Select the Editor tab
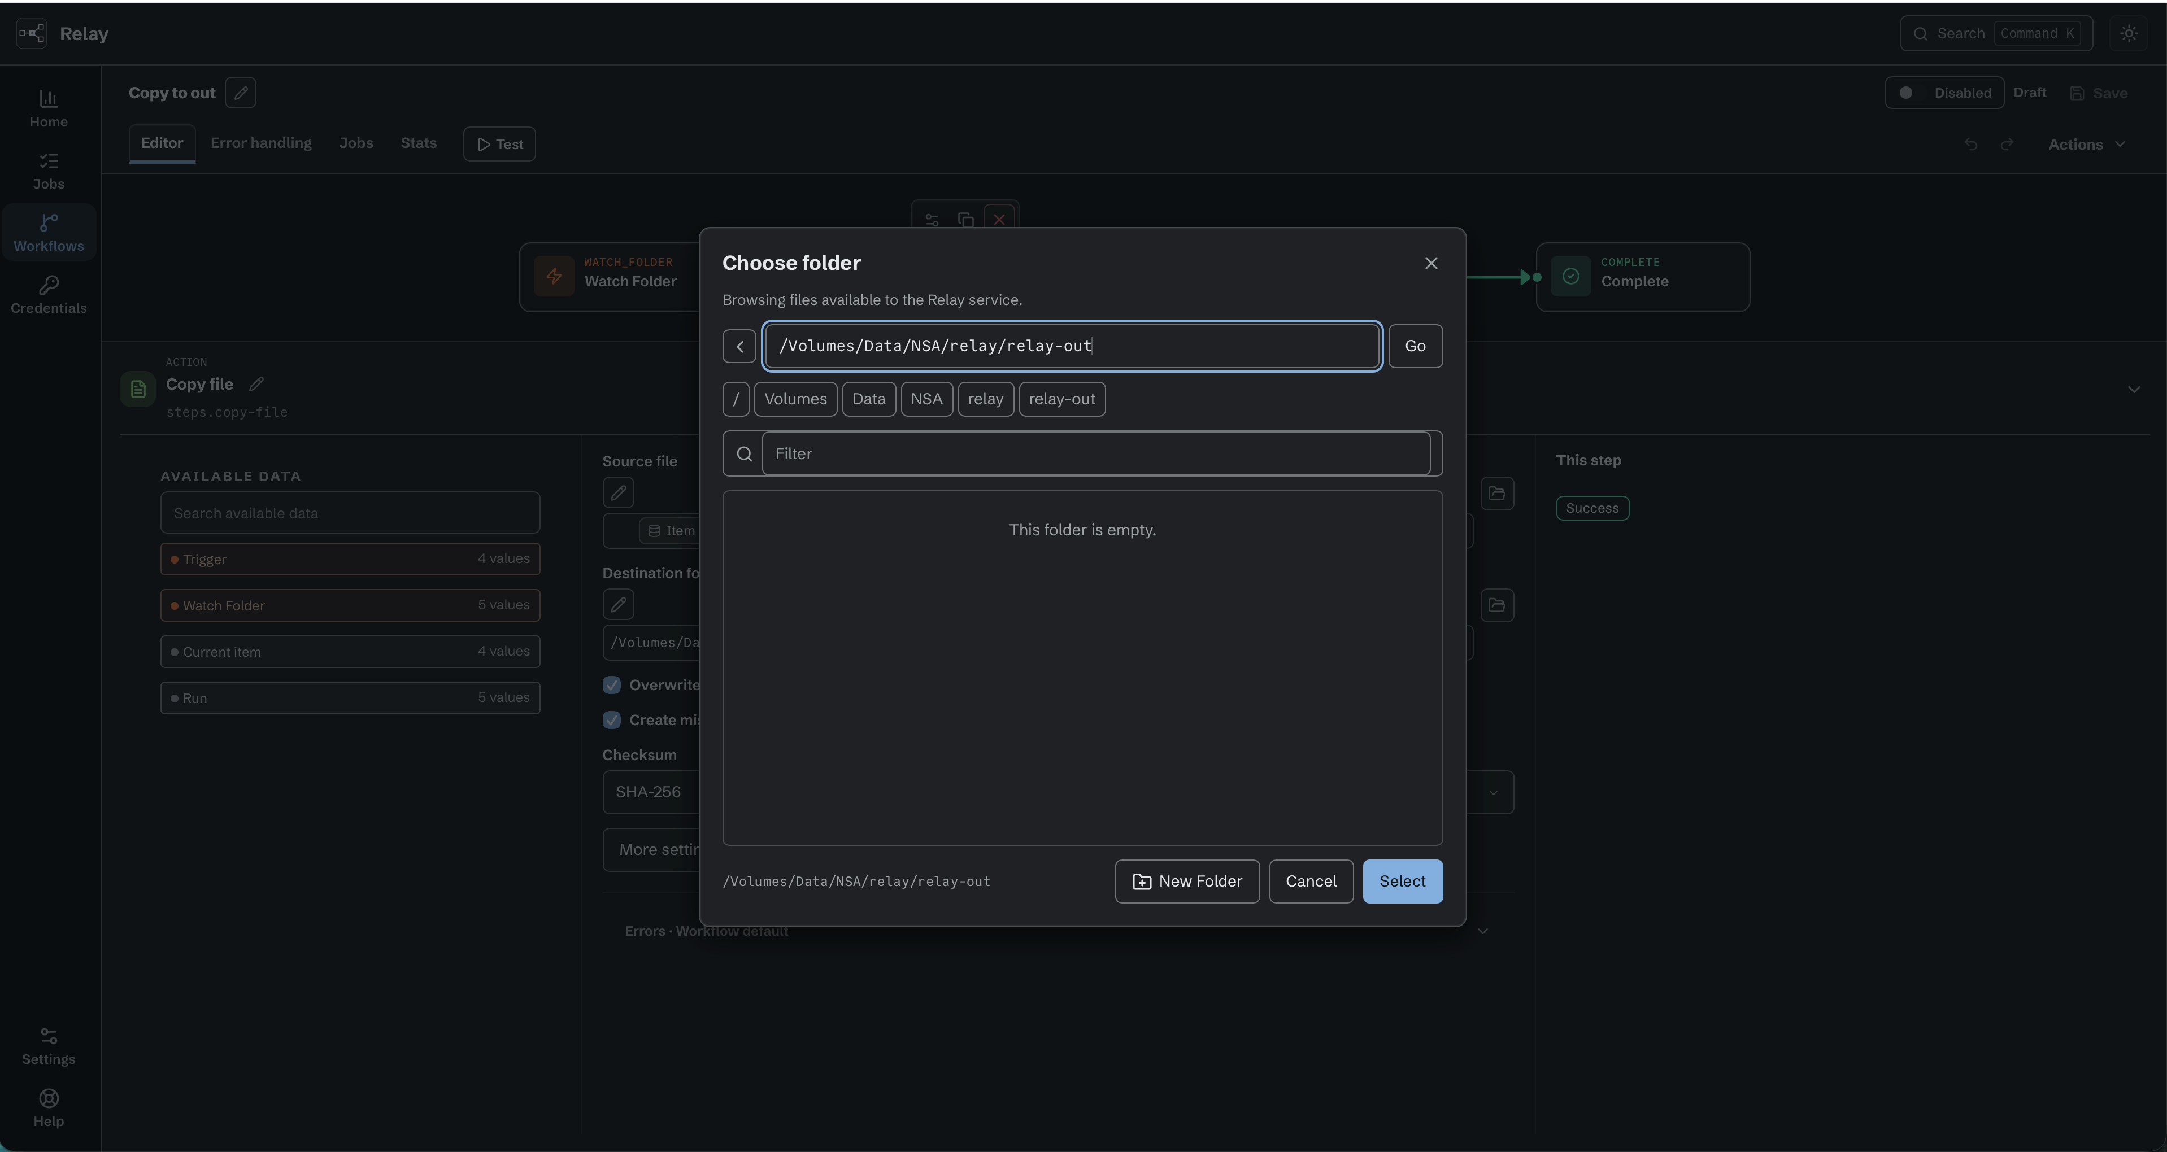Image resolution: width=2167 pixels, height=1152 pixels. click(162, 143)
